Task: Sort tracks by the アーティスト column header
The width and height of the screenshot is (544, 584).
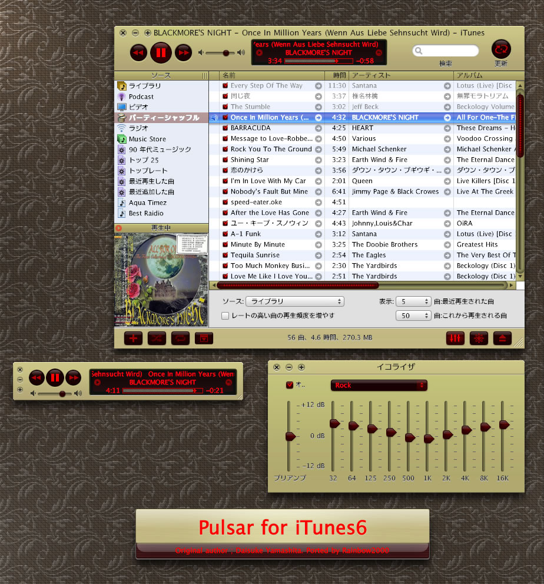Action: point(401,75)
